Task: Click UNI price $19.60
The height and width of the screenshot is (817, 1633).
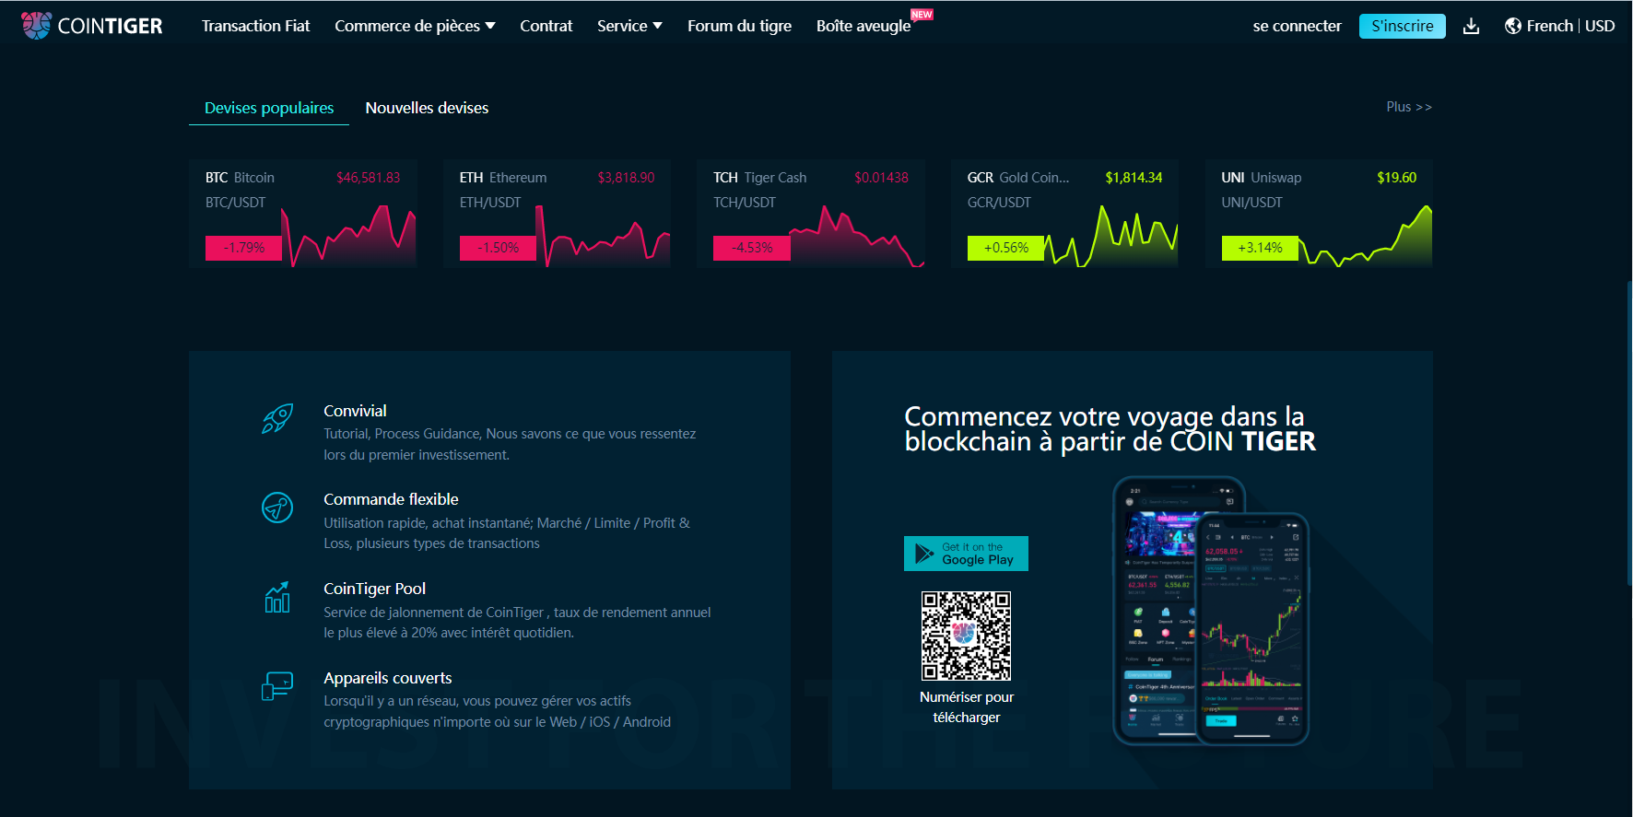Action: pos(1396,178)
